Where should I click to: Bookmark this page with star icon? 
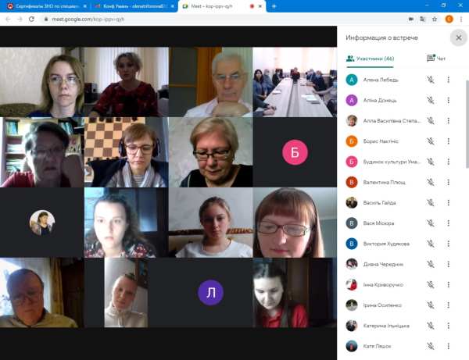point(434,19)
